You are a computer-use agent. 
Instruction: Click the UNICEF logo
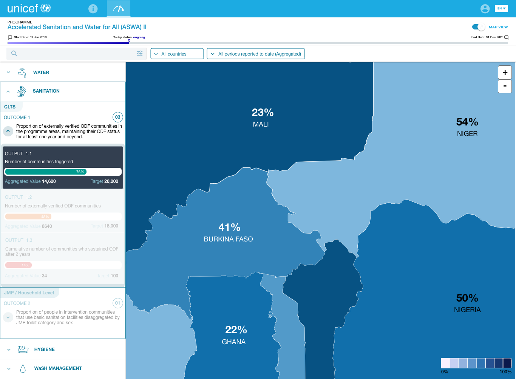click(29, 8)
